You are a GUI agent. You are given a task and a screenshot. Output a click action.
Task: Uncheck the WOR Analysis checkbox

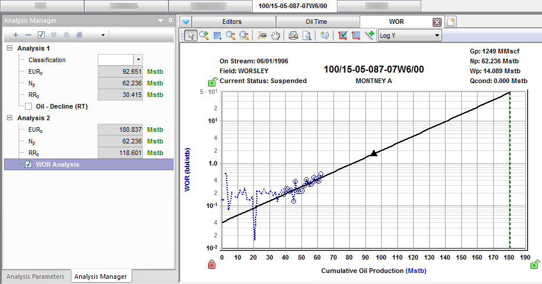(x=29, y=164)
